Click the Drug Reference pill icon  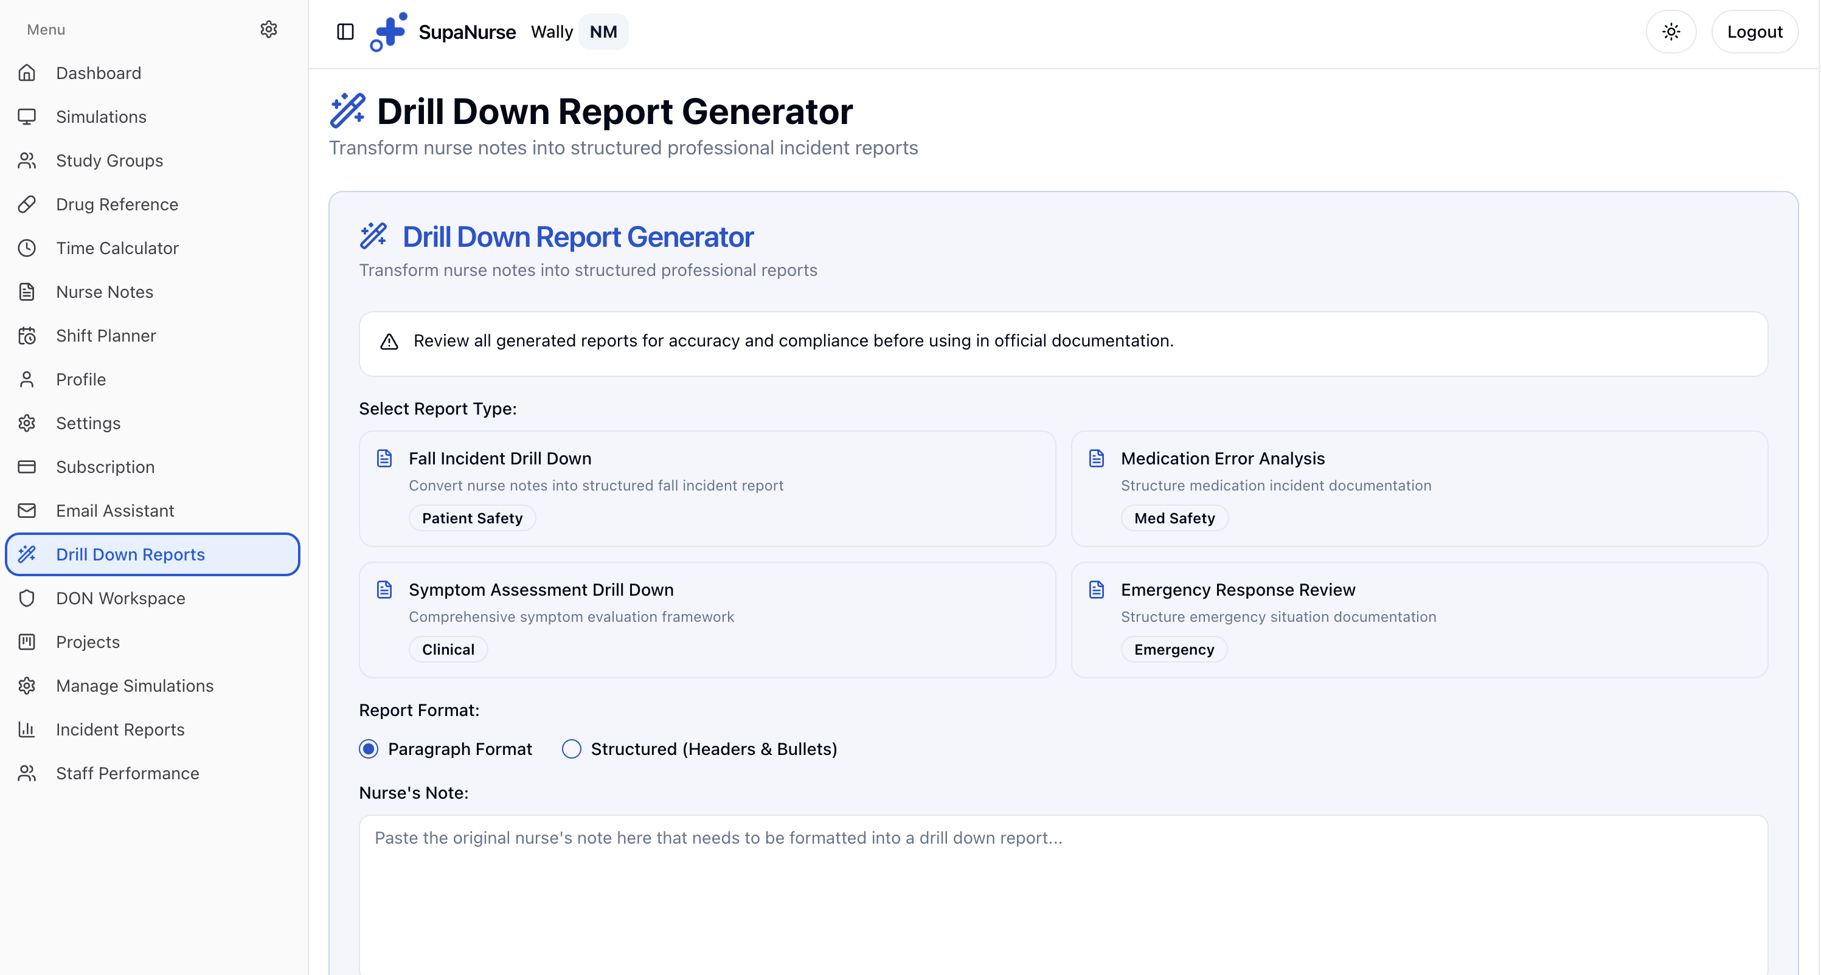click(x=27, y=204)
